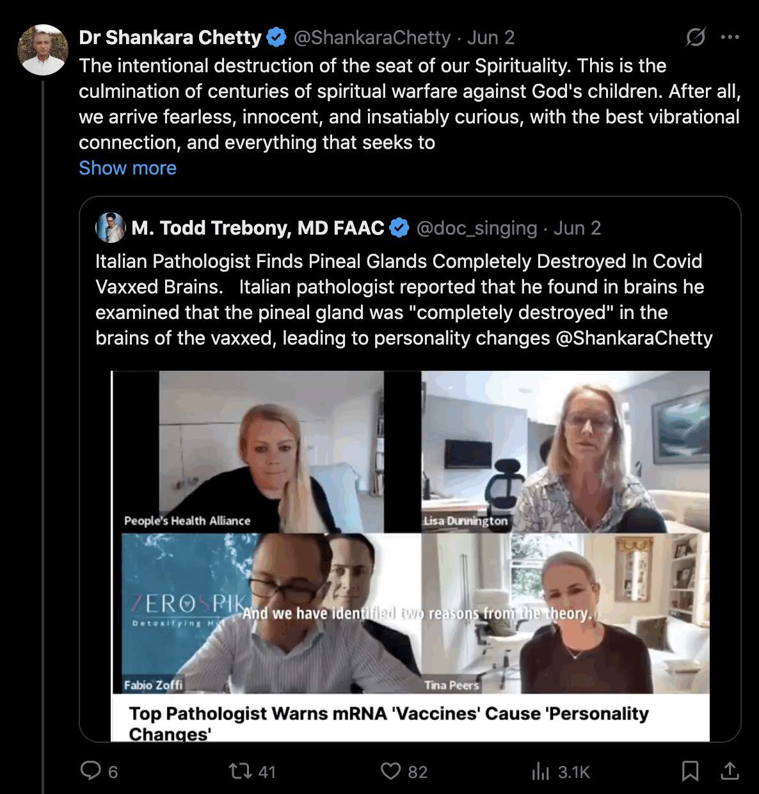The image size is (759, 794).
Task: Open Dr Shankara Chetty profile picture
Action: click(43, 50)
